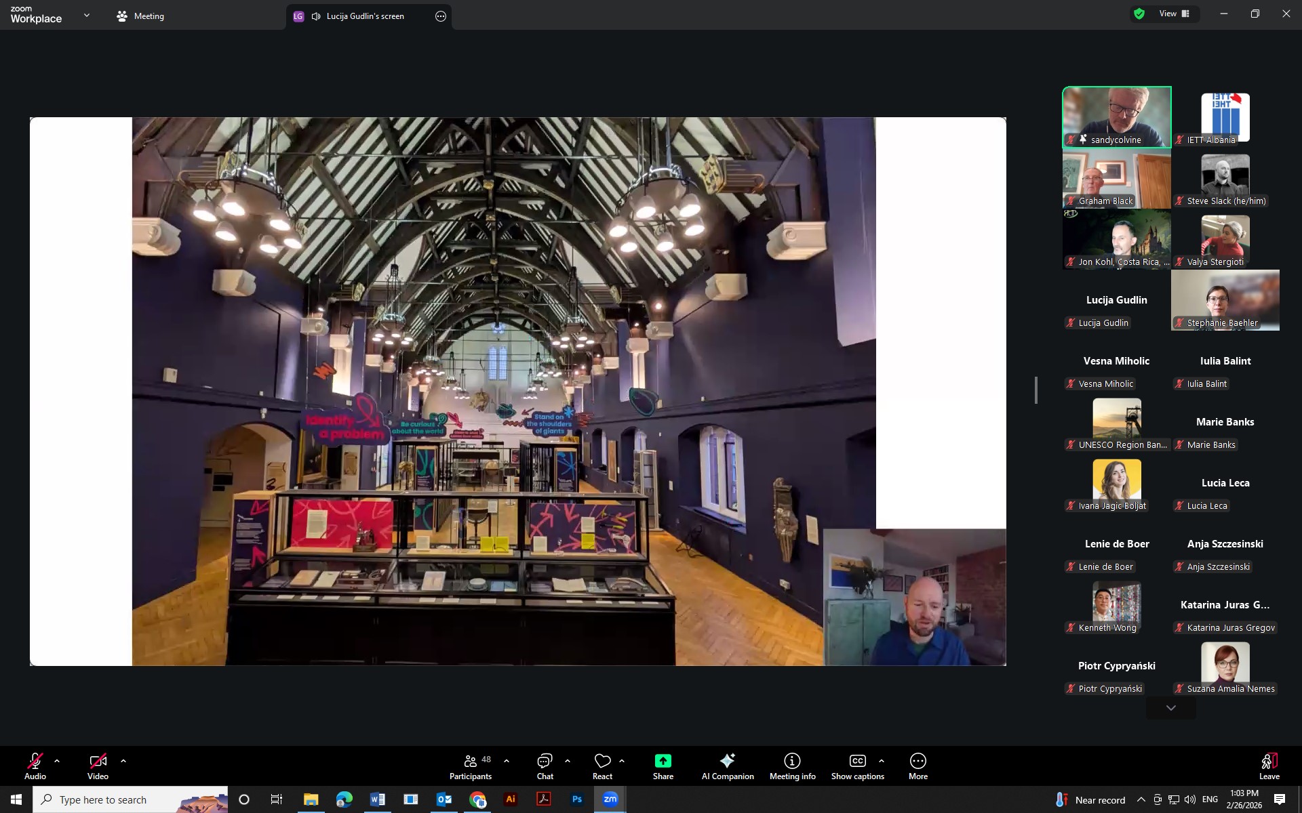1302x813 pixels.
Task: Expand audio settings arrow next to Audio
Action: point(57,761)
